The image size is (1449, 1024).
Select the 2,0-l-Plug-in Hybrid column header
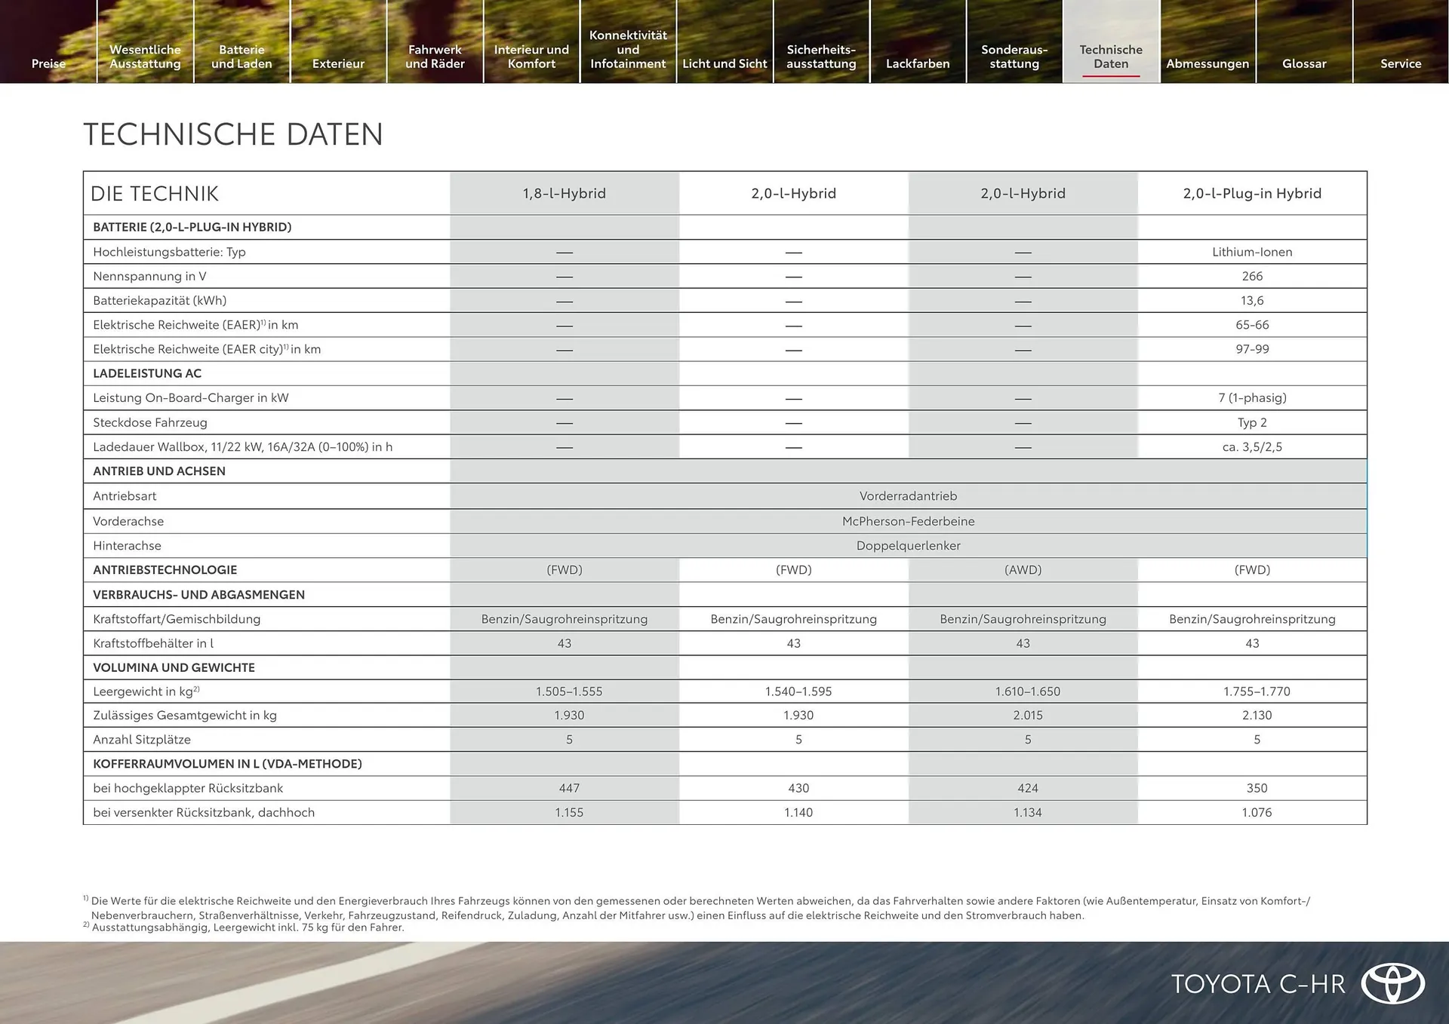coord(1252,193)
